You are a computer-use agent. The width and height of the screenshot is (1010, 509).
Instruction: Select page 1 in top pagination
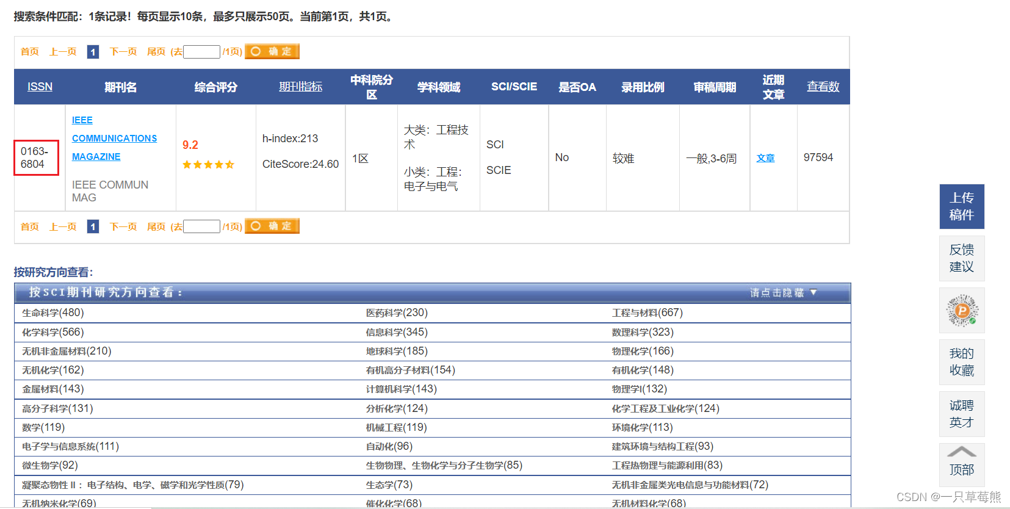[x=93, y=52]
